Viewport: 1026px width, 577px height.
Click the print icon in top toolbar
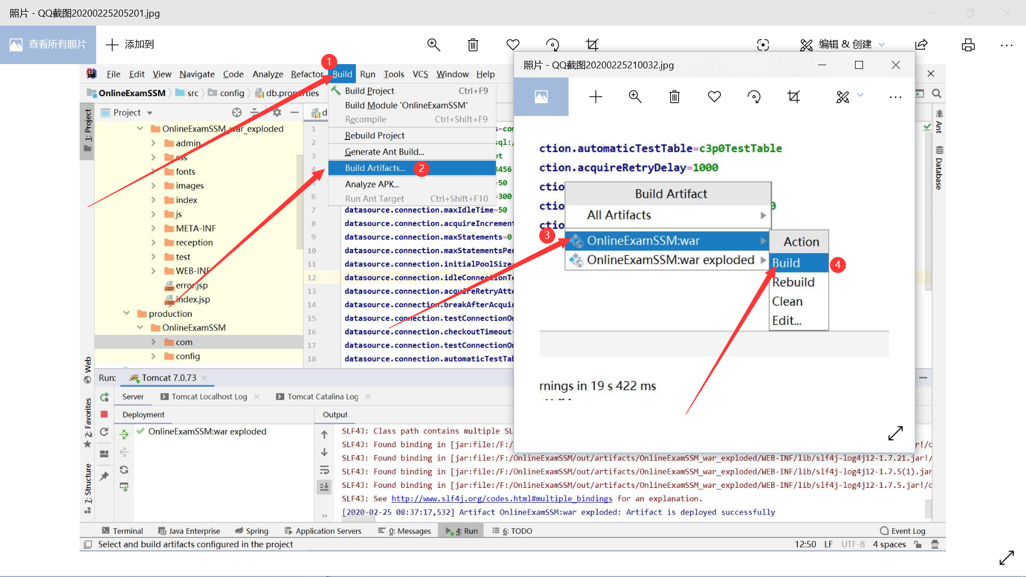(x=968, y=45)
